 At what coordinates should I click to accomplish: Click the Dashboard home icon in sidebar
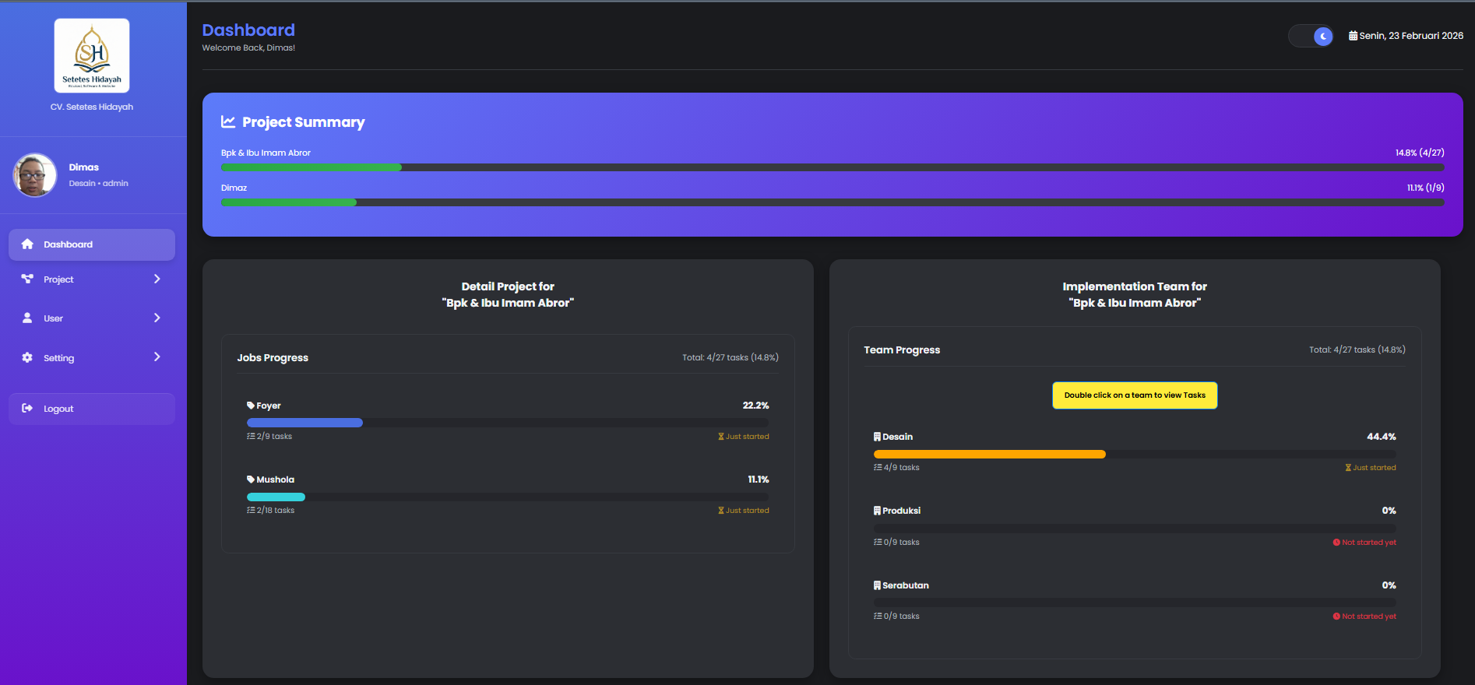point(27,244)
